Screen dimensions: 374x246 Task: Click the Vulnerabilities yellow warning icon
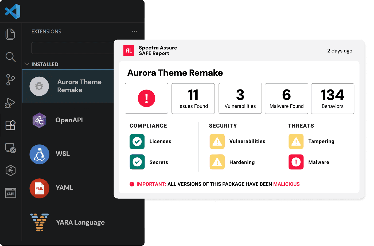point(217,142)
